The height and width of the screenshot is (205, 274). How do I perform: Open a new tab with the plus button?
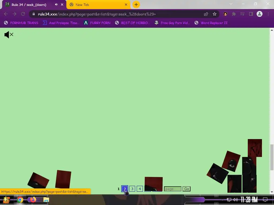pos(136,5)
